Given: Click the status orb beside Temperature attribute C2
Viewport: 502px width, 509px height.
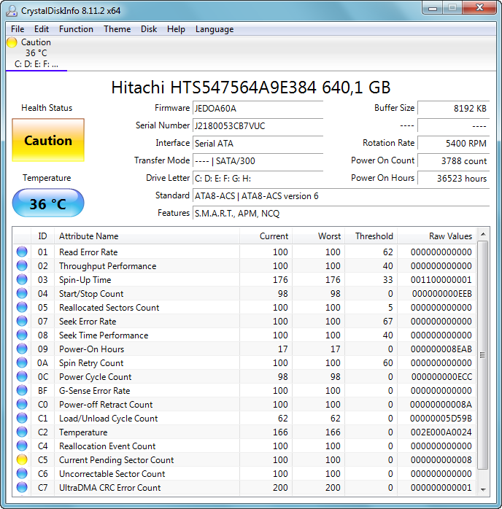Looking at the screenshot, I should (x=22, y=432).
